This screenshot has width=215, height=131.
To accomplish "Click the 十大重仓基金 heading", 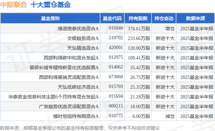I will pos(50,4).
